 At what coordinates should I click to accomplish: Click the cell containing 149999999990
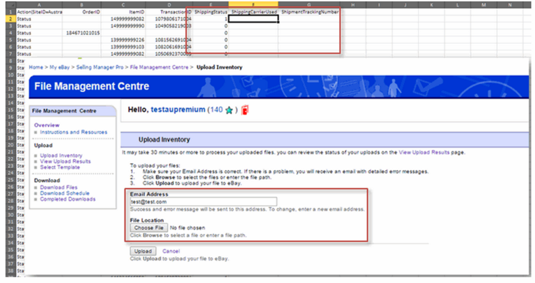point(123,26)
